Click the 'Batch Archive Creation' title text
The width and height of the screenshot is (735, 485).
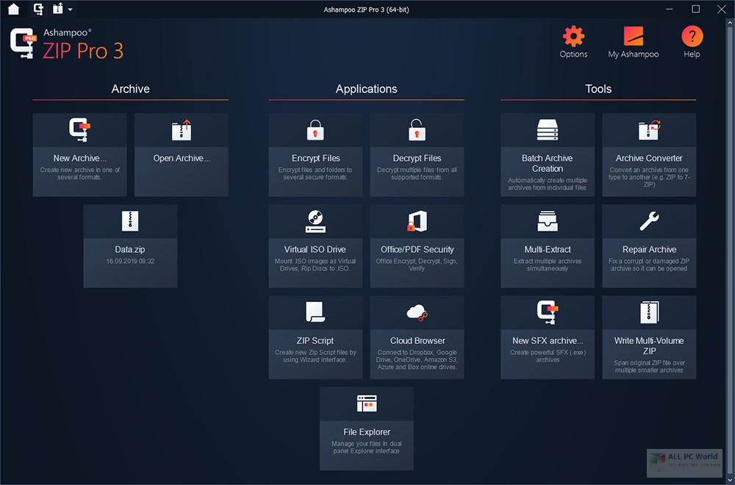548,164
